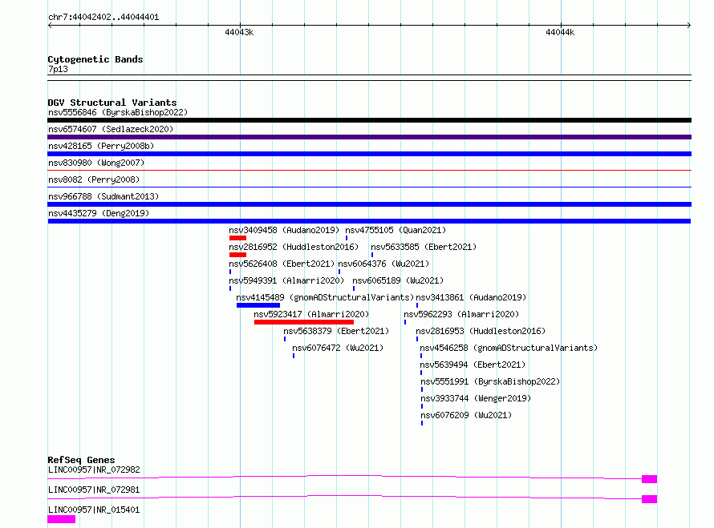This screenshot has height=528, width=714.
Task: Click magenta exon of LINC00957|NR_072981
Action: pos(649,499)
